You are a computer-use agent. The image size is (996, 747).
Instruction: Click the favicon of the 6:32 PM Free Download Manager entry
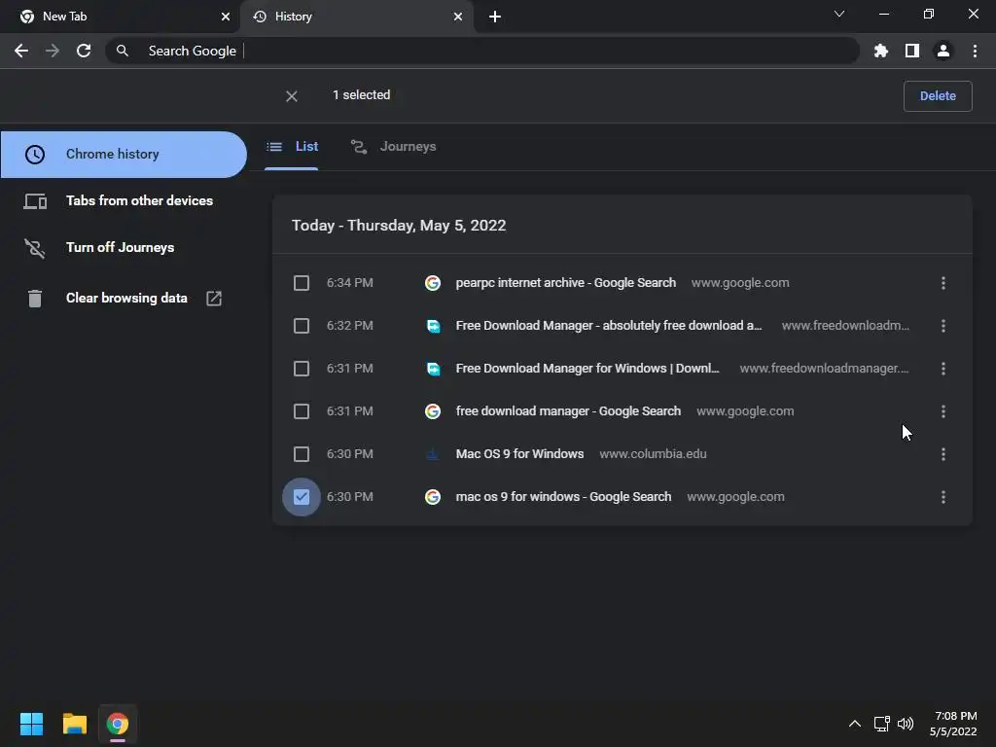pyautogui.click(x=433, y=326)
